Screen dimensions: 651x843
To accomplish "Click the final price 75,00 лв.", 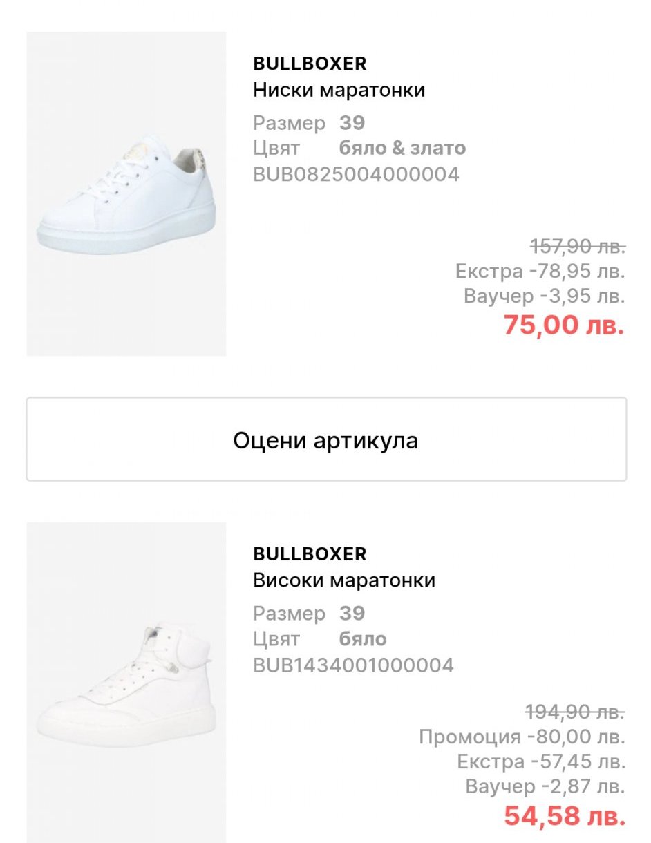I will (564, 324).
